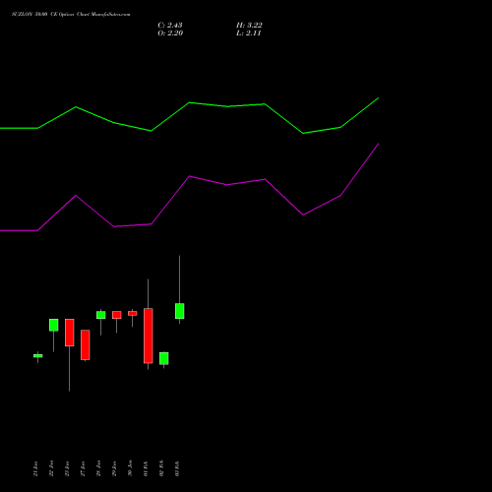The width and height of the screenshot is (492, 492).
Task: Click the green indicator line
Action: click(x=189, y=103)
